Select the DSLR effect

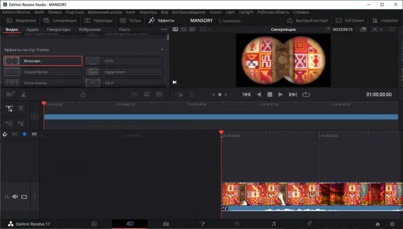pyautogui.click(x=124, y=83)
